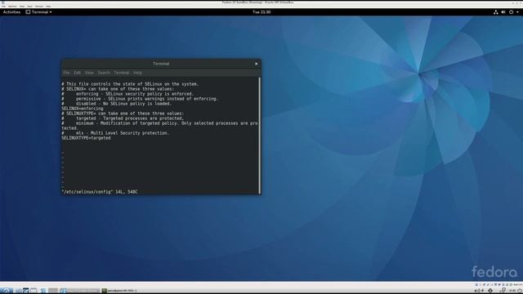The width and height of the screenshot is (523, 294).
Task: Click the volume speaker icon in top bar
Action: coord(503,12)
